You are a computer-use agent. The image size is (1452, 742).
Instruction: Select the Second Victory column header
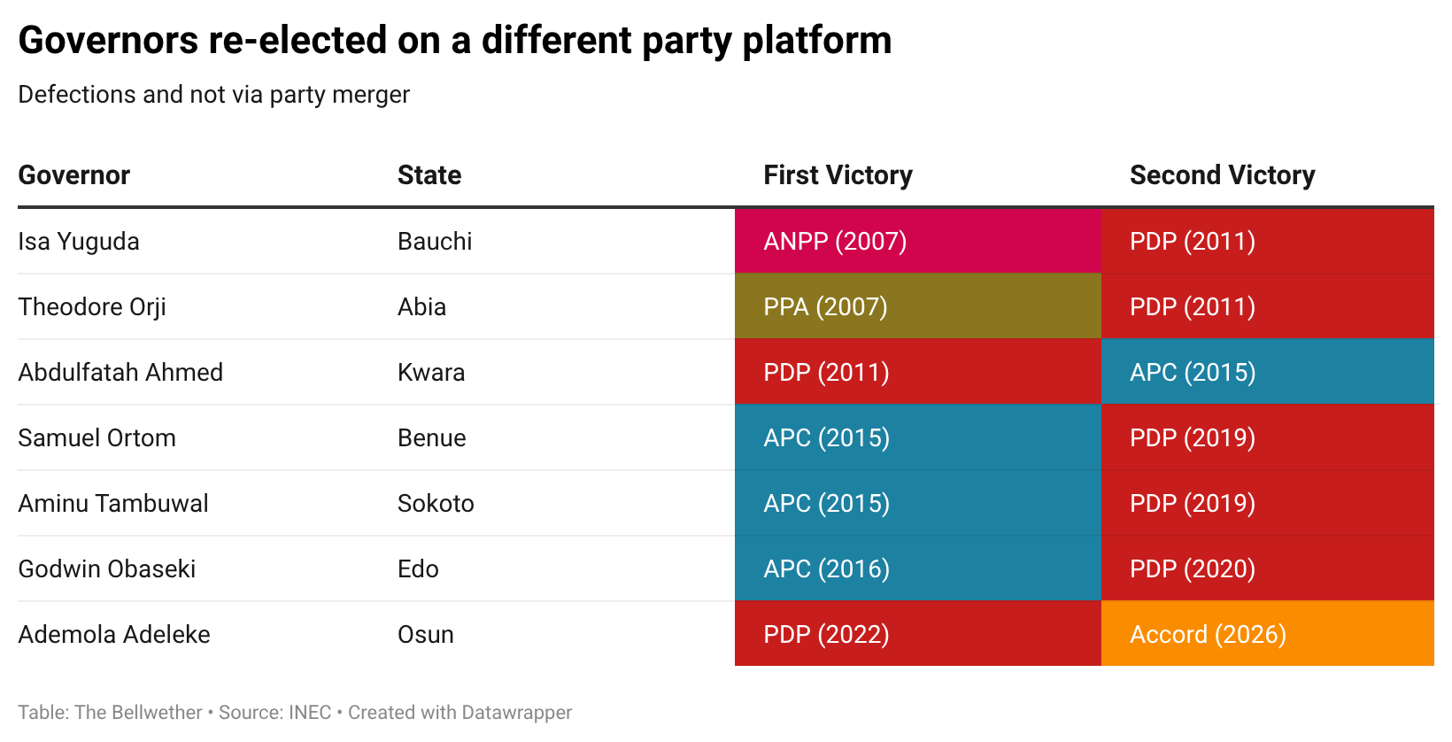1222,175
